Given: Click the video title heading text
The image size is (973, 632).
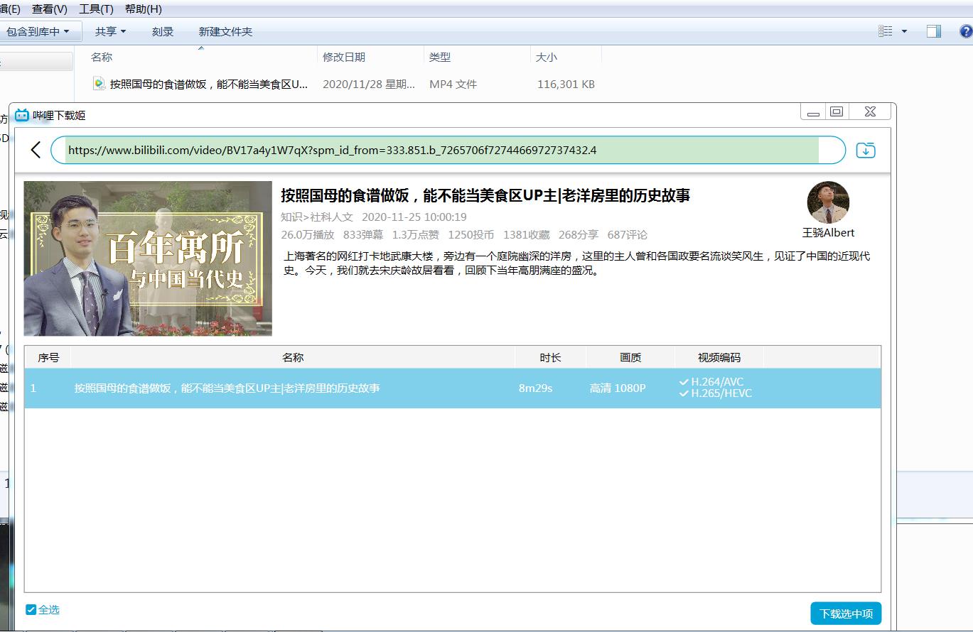Looking at the screenshot, I should click(x=485, y=195).
